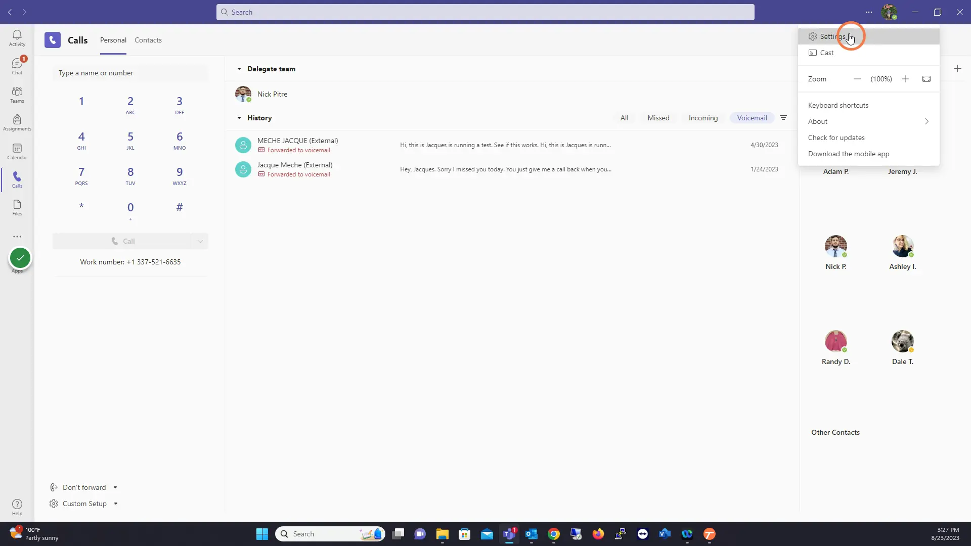Open Outlook from the taskbar
The image size is (971, 546).
coord(532,534)
